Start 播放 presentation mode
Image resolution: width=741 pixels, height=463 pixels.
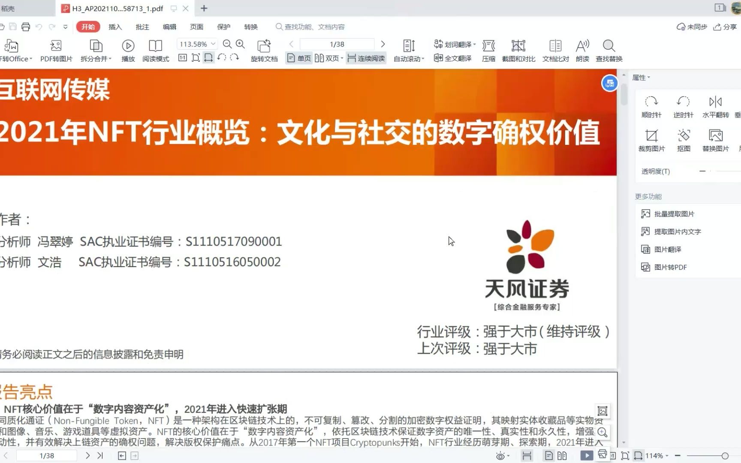(x=127, y=49)
